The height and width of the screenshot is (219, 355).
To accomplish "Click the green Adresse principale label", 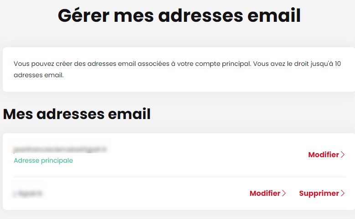I will point(43,160).
